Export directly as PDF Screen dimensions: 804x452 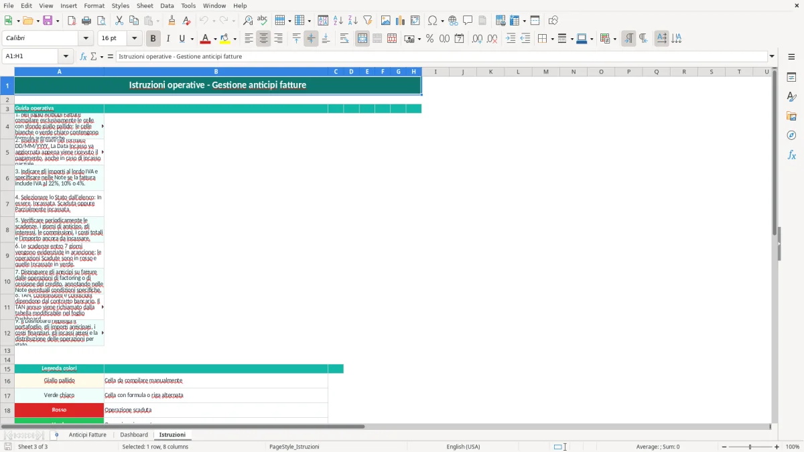click(72, 21)
